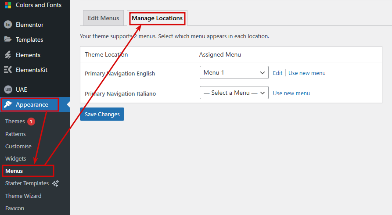Screen dimensions: 392x215
Task: Open the Select a Menu dropdown for Italiano
Action: coord(234,93)
